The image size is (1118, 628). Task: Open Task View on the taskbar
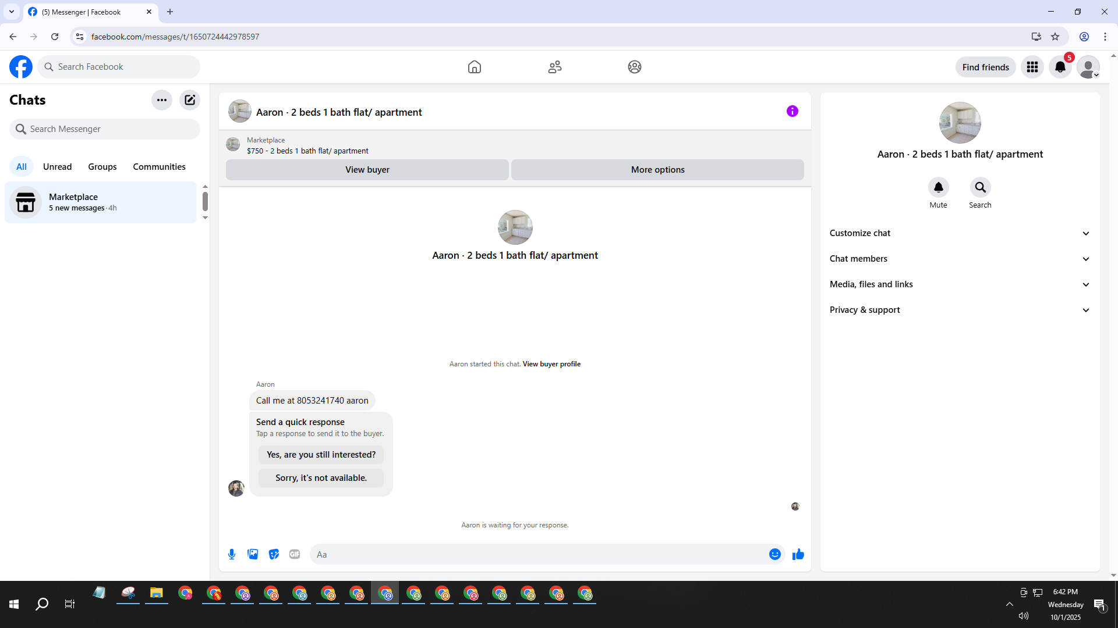pyautogui.click(x=70, y=604)
